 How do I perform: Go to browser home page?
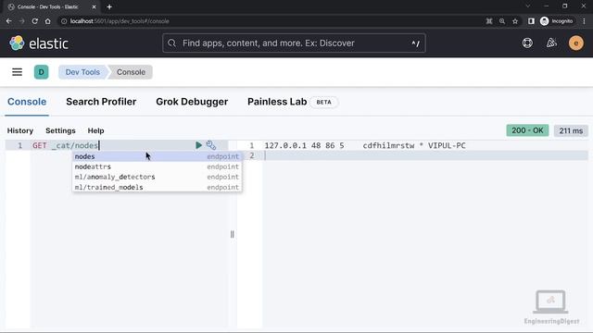(x=47, y=21)
